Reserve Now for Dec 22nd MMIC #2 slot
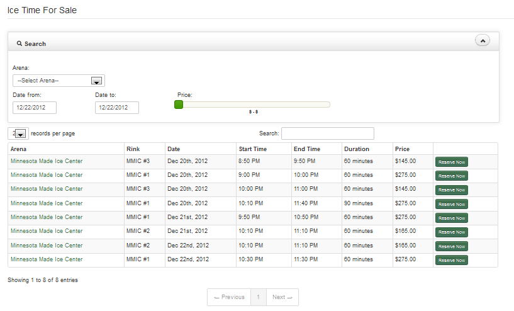Image resolution: width=514 pixels, height=311 pixels. coord(451,246)
